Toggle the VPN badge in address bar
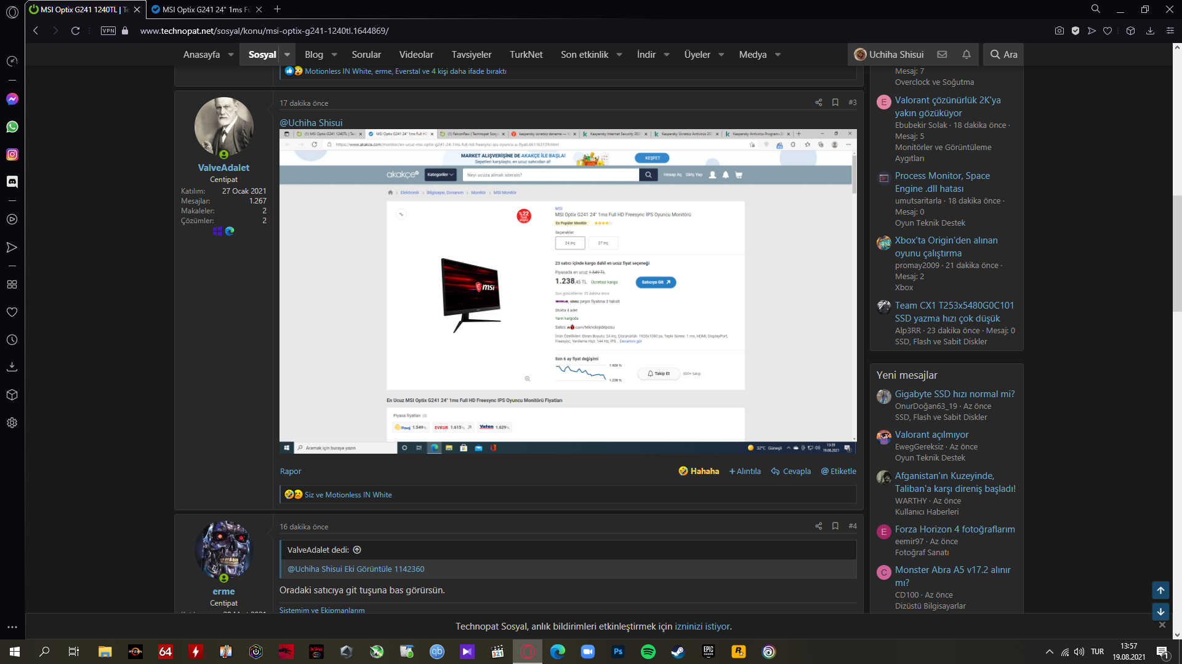Viewport: 1182px width, 664px height. click(108, 31)
